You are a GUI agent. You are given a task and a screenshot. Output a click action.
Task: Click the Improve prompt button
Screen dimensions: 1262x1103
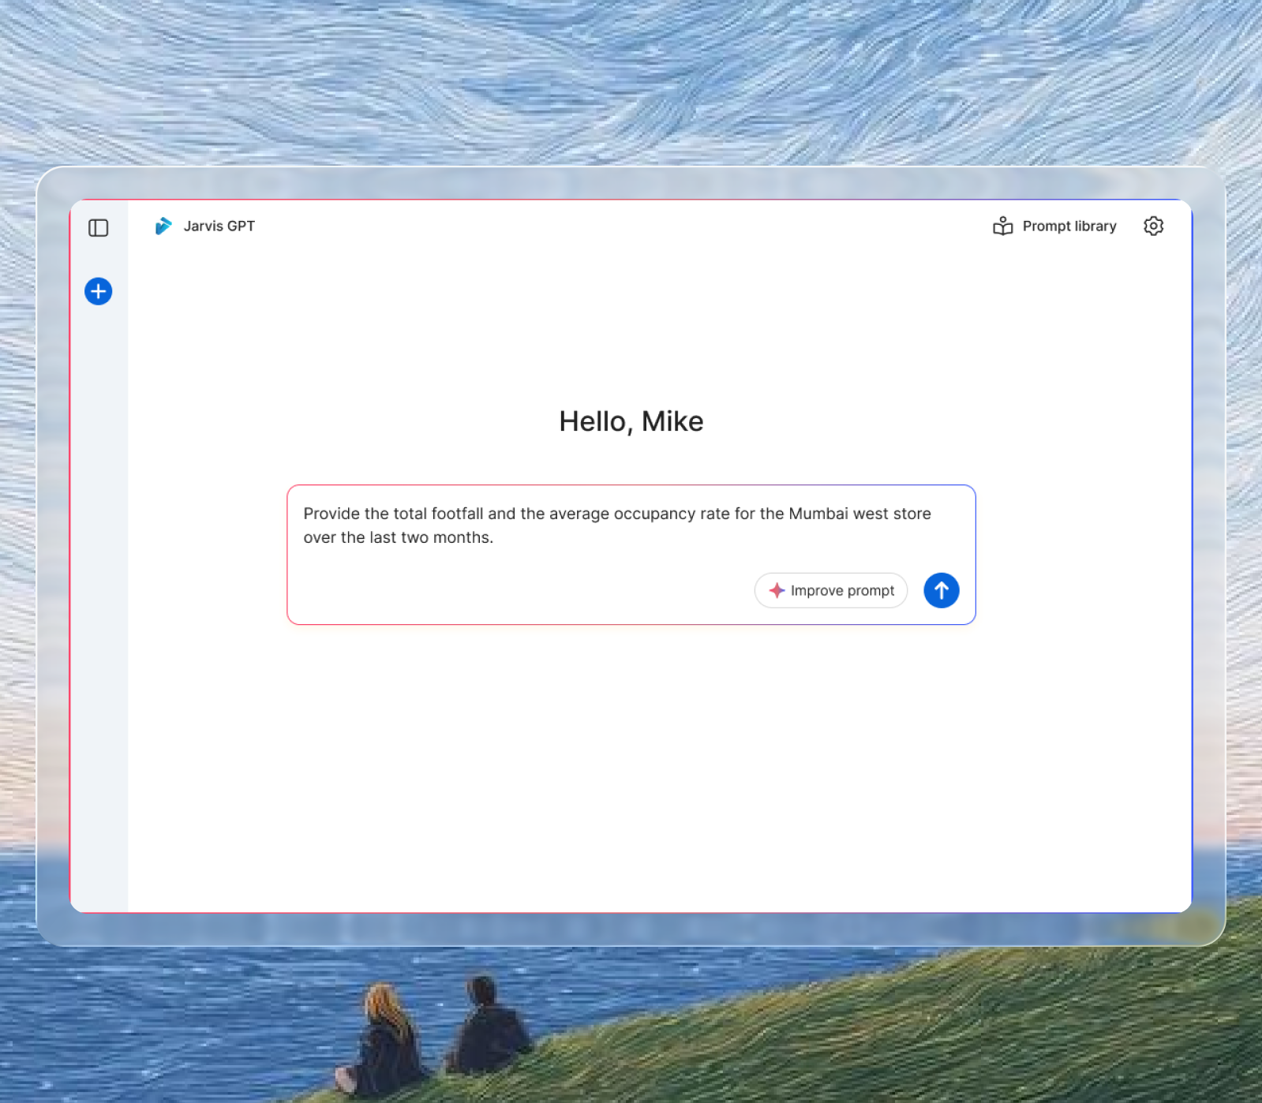tap(831, 590)
